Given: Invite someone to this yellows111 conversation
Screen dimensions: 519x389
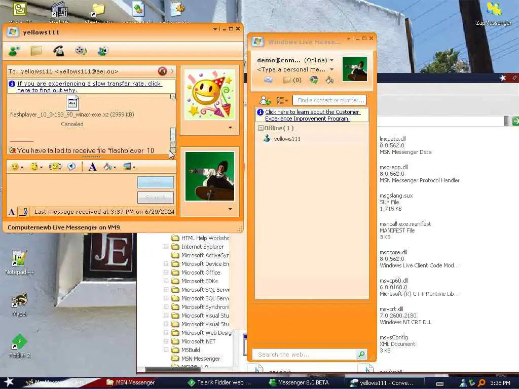Looking at the screenshot, I should (x=14, y=51).
